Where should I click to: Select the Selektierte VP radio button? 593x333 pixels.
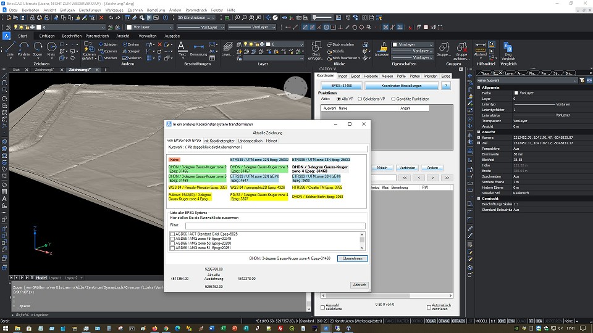360,99
